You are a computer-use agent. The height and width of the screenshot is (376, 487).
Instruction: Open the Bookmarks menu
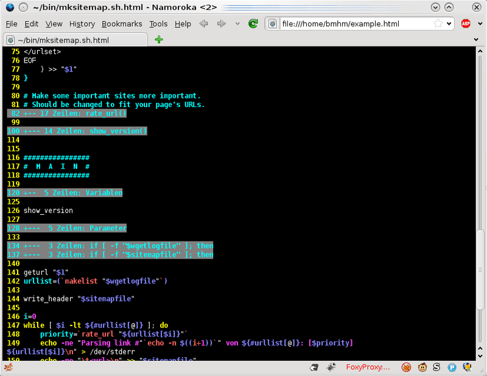coord(122,24)
